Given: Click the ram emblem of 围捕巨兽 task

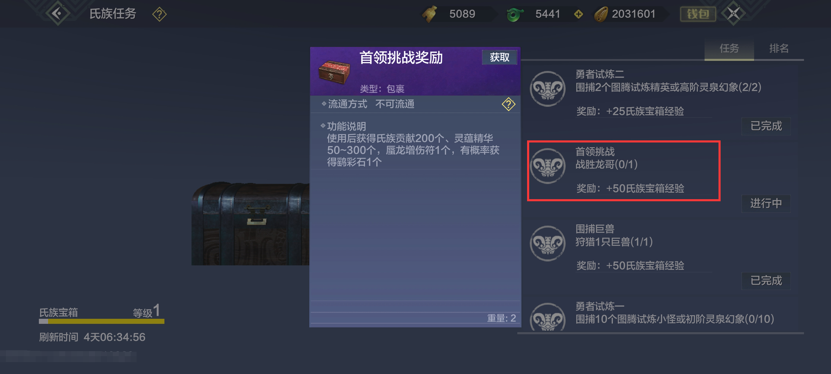Looking at the screenshot, I should point(548,243).
